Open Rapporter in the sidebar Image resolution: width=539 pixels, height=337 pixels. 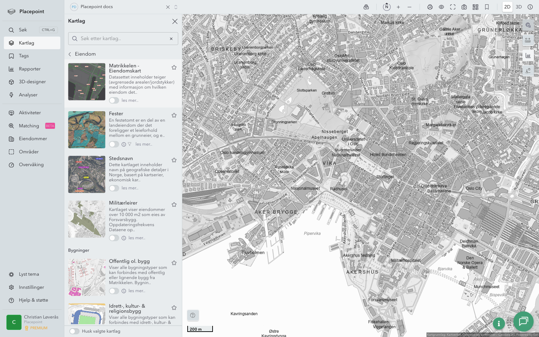click(x=30, y=69)
